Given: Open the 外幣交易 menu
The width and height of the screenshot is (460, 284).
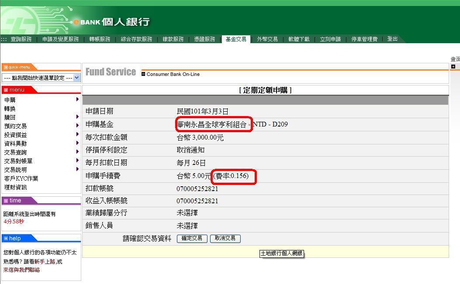Looking at the screenshot, I should coord(267,39).
